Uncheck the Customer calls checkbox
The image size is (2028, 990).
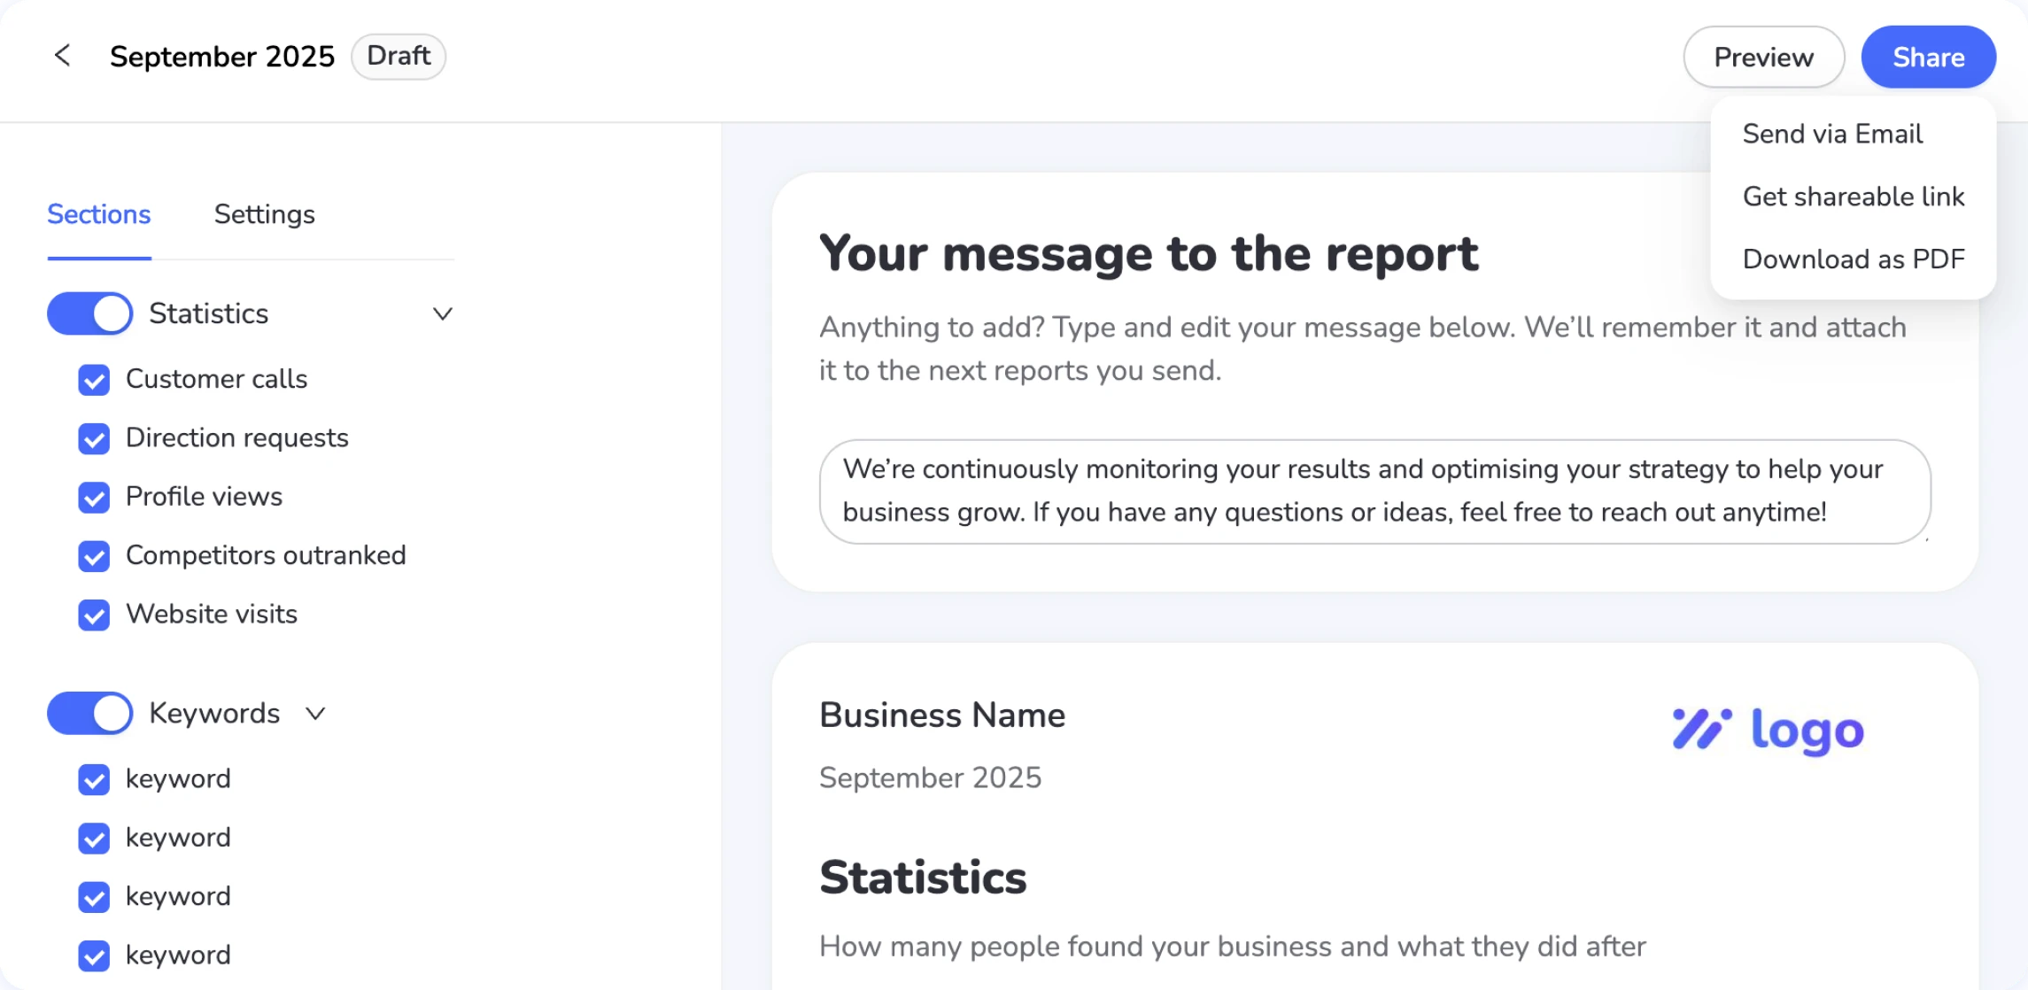point(94,380)
